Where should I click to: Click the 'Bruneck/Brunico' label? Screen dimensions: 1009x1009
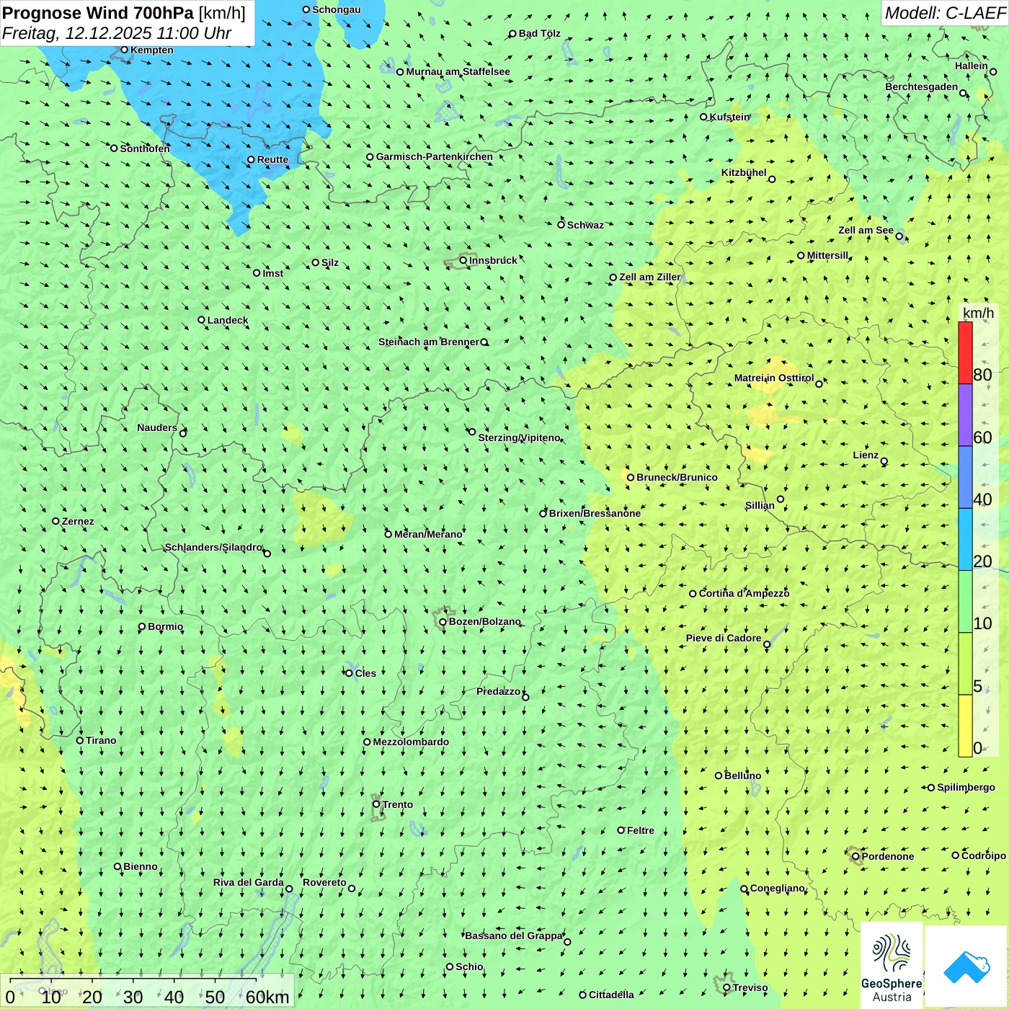pyautogui.click(x=677, y=477)
